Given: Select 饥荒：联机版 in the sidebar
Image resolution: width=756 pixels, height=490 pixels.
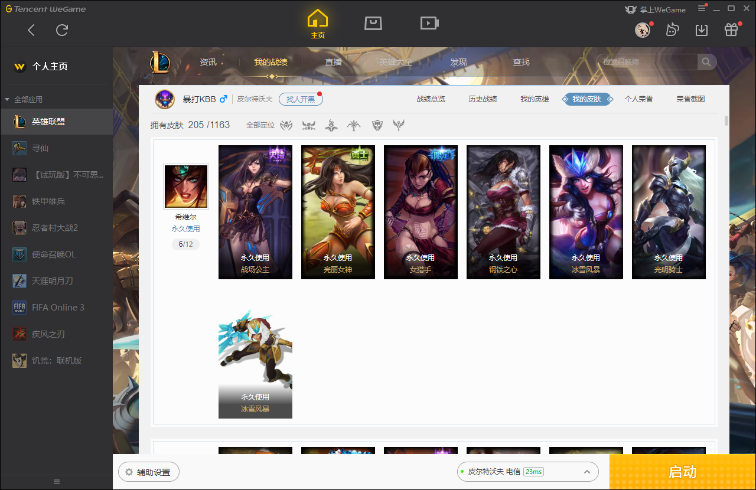Looking at the screenshot, I should [x=56, y=361].
